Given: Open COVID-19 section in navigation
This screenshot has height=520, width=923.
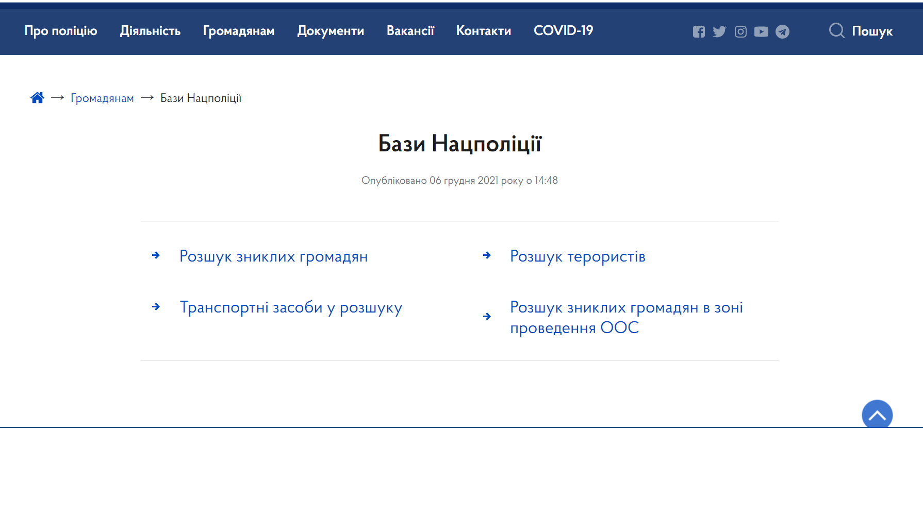Looking at the screenshot, I should 563,31.
